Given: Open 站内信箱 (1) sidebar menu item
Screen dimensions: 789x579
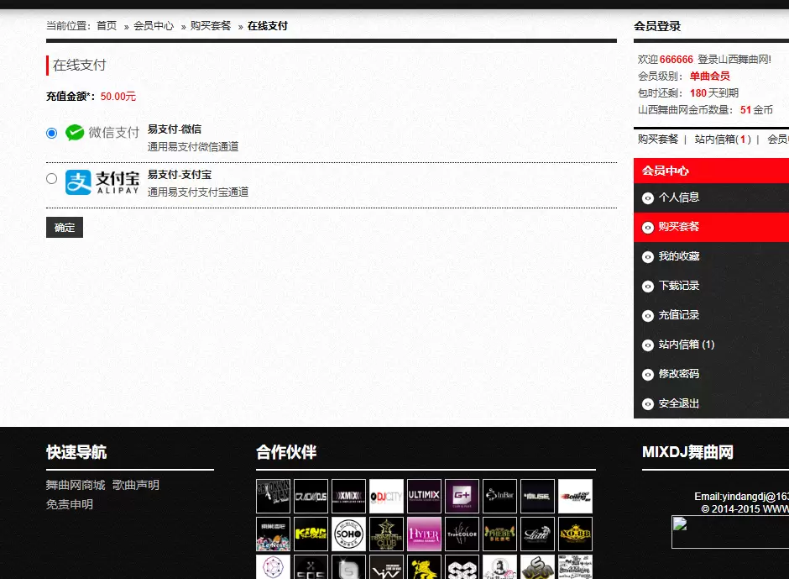Looking at the screenshot, I should tap(687, 345).
